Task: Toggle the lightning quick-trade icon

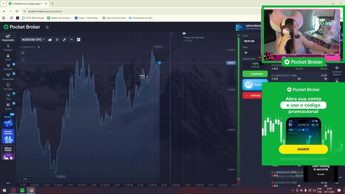Action: pos(23,53)
